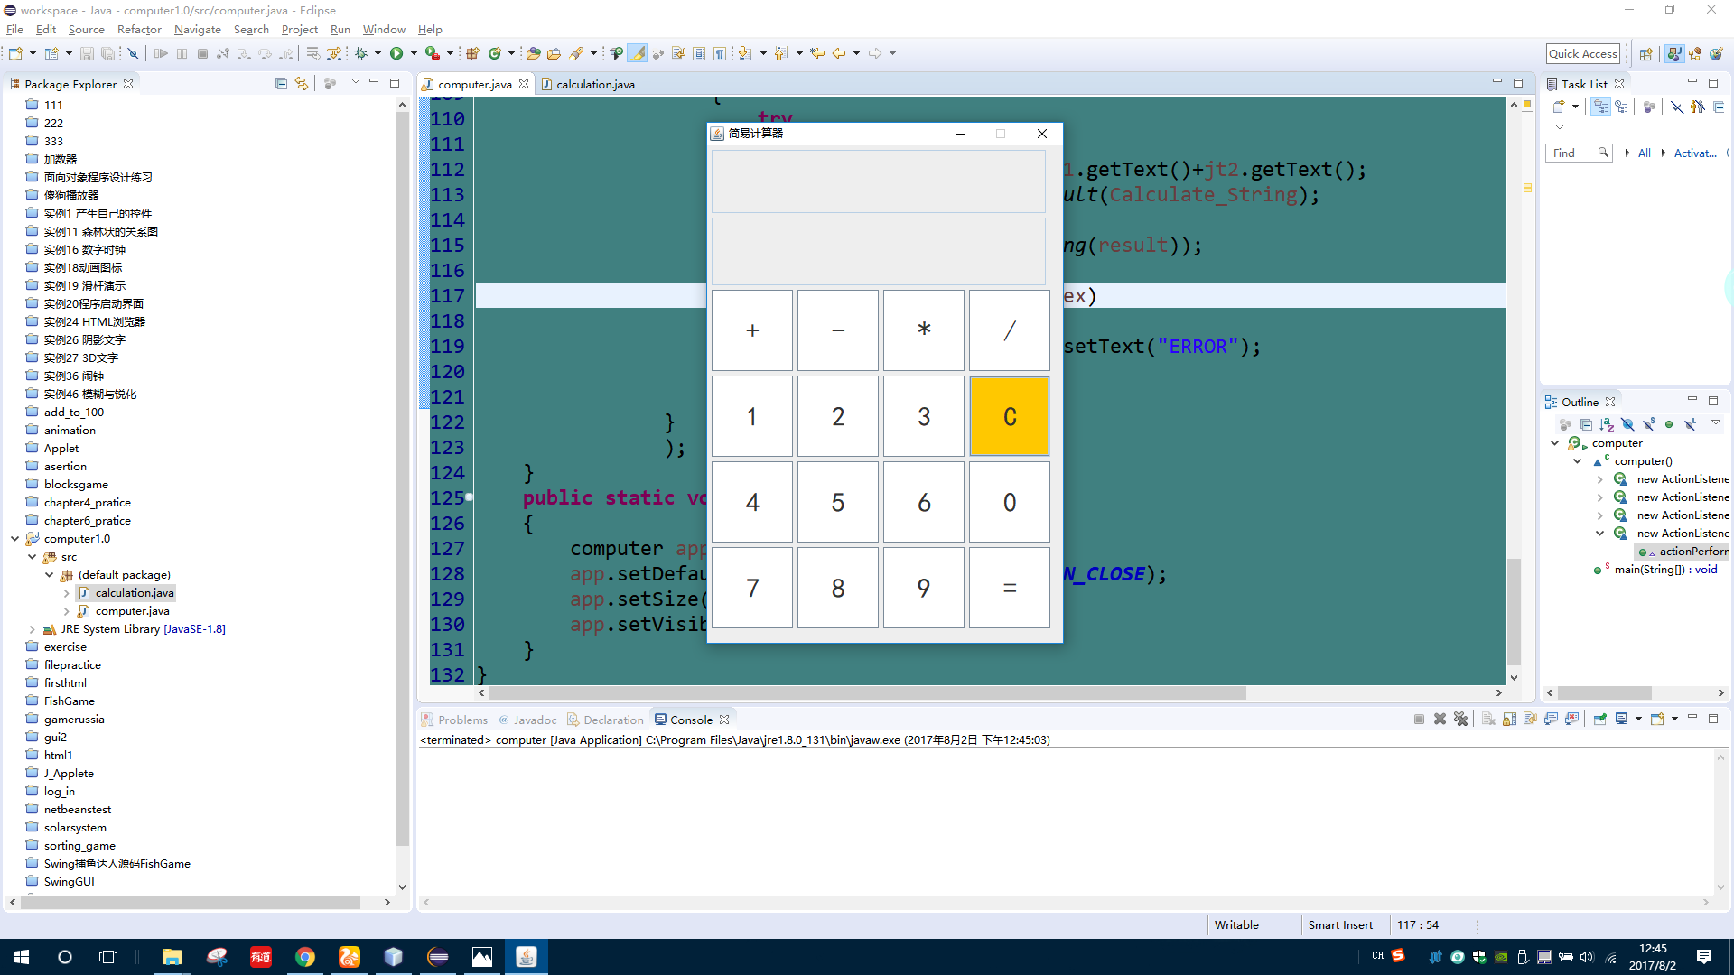
Task: Collapse the src folder node
Action: click(33, 557)
